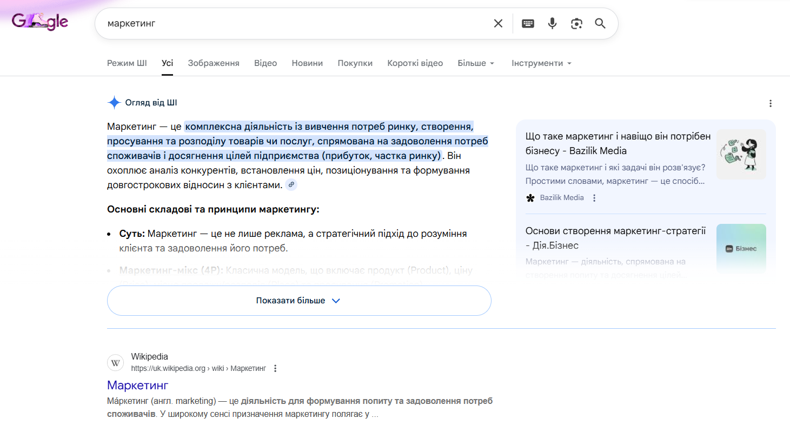Click the AI Overview sparkle icon
790x425 pixels.
point(114,102)
